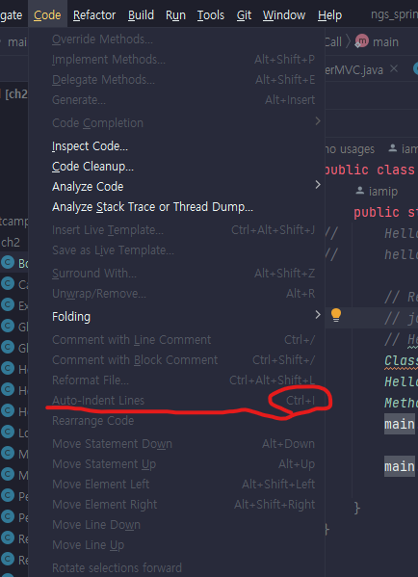Image resolution: width=418 pixels, height=577 pixels.
Task: Click Surround With... menu entry
Action: coord(176,274)
